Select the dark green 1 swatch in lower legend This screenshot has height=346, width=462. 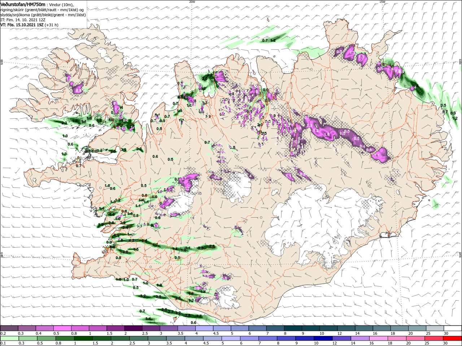83,338
